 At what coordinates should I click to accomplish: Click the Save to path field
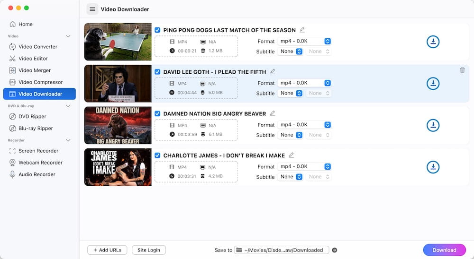[282, 250]
